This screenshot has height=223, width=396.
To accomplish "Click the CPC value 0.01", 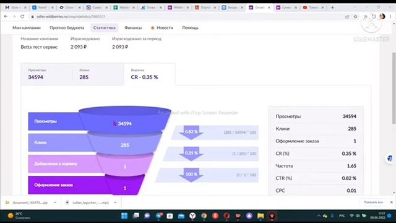I will coord(351,191).
